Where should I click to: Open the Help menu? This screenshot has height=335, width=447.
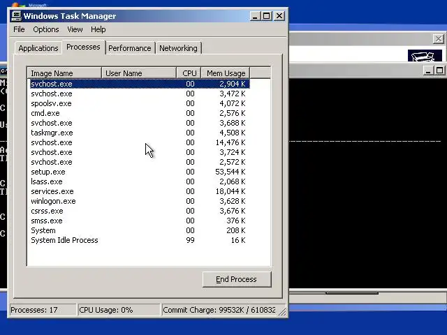pyautogui.click(x=98, y=29)
